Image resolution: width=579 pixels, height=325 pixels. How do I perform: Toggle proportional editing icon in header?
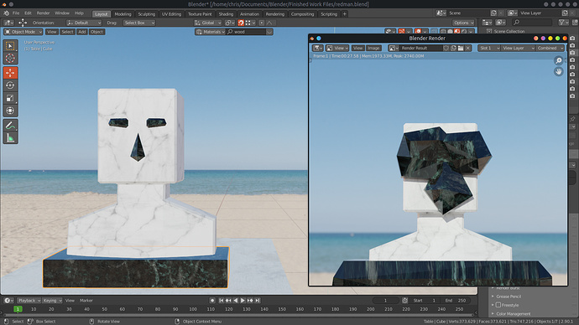262,23
